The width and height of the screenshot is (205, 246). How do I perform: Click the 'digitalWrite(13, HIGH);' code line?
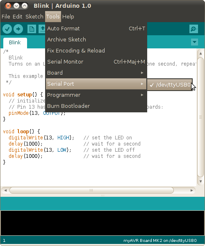41,138
